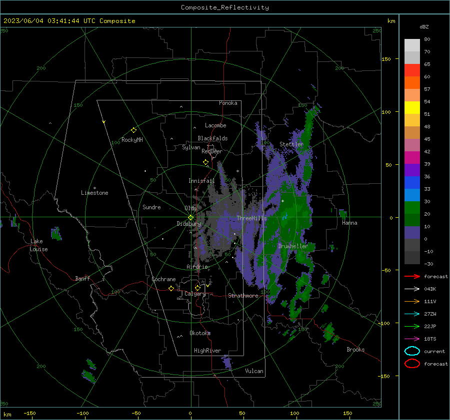Click the current legend label

click(434, 352)
